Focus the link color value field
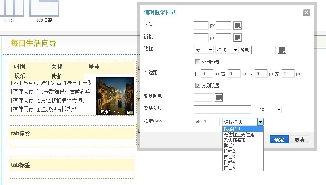The width and height of the screenshot is (326, 185). (x=224, y=37)
